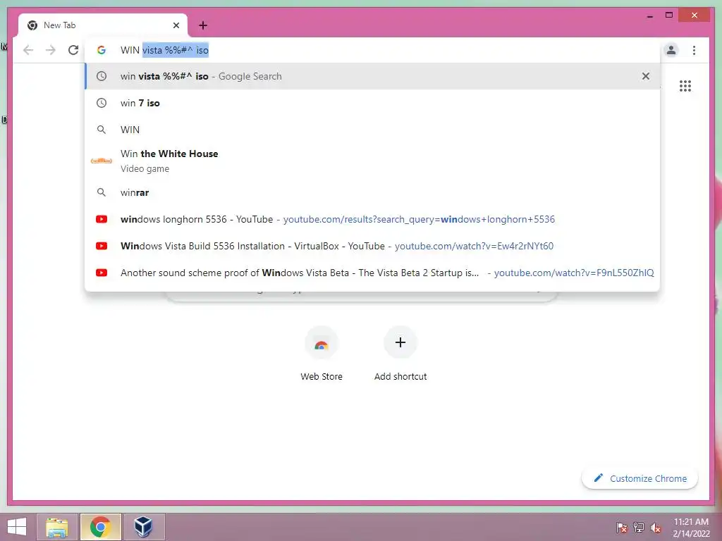Click the clock icon beside 'win 7 iso'
The width and height of the screenshot is (722, 541).
point(102,103)
